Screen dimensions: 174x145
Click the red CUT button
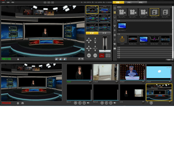pyautogui.click(x=102, y=55)
